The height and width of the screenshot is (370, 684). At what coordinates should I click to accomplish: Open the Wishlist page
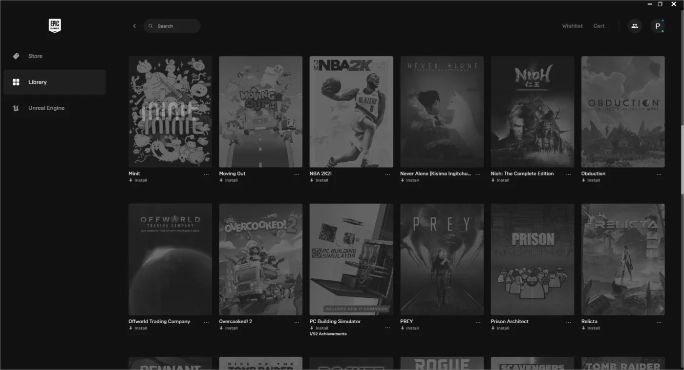(572, 26)
